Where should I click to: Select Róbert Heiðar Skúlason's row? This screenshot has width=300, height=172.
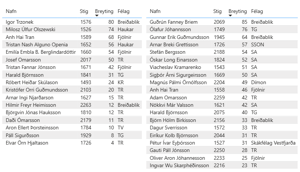tap(32, 82)
